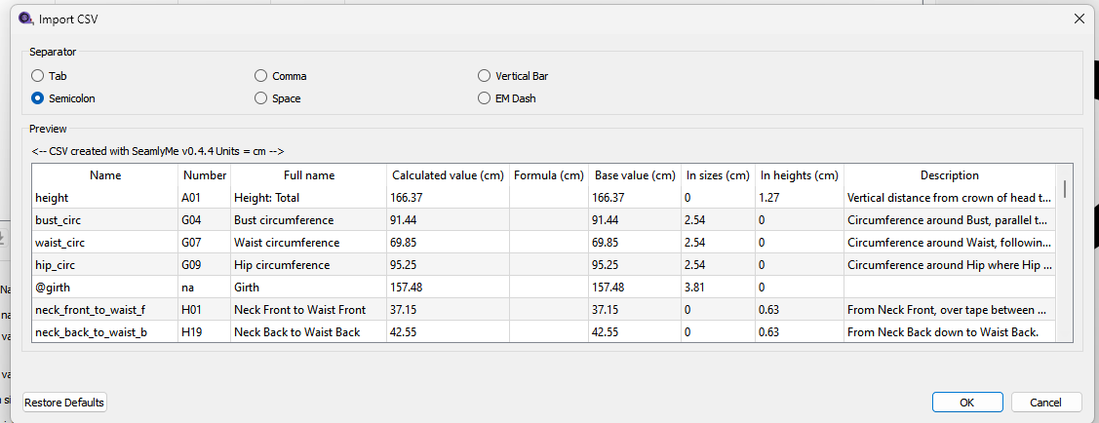Choose the Semicolon separator radio button
Image resolution: width=1099 pixels, height=423 pixels.
pos(38,98)
